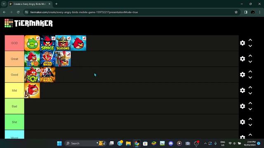Open settings gear for Mid tier

[x=243, y=90]
